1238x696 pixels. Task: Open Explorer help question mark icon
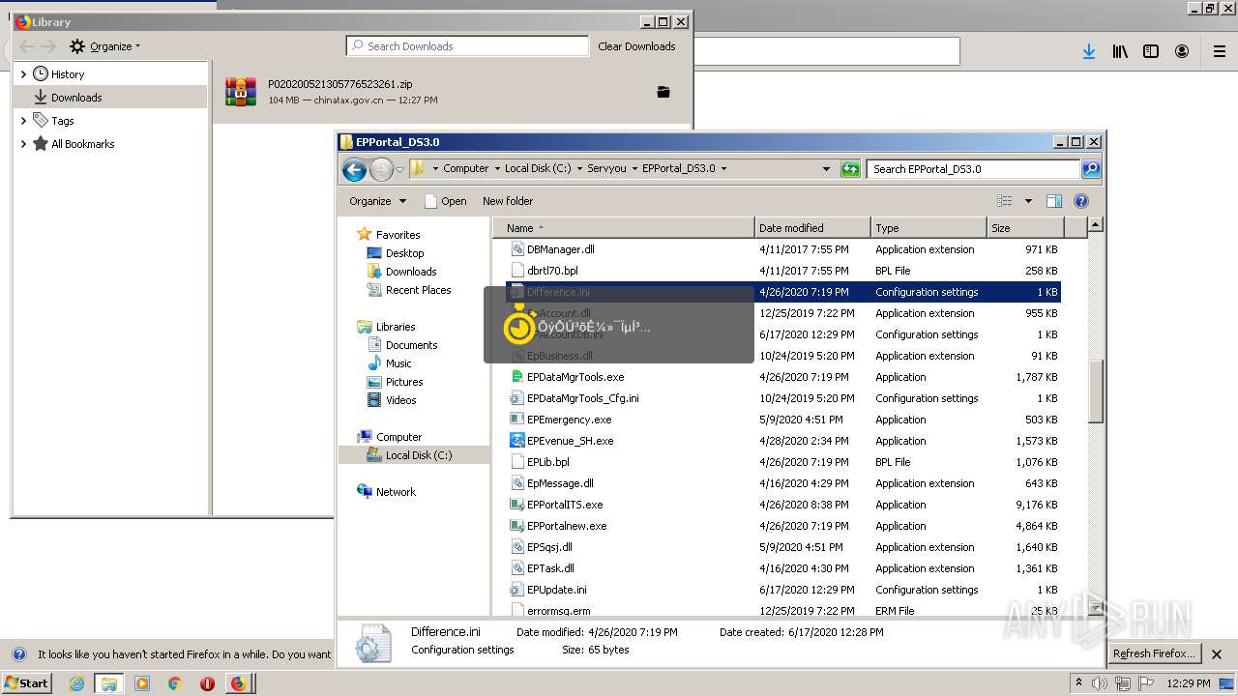[x=1081, y=201]
